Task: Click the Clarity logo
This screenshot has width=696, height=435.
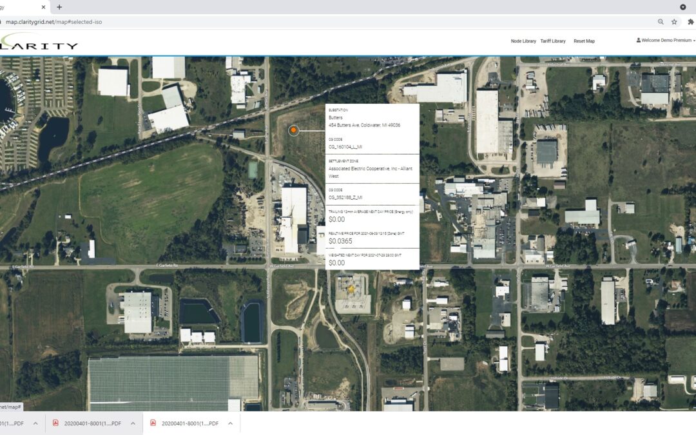Action: click(40, 43)
